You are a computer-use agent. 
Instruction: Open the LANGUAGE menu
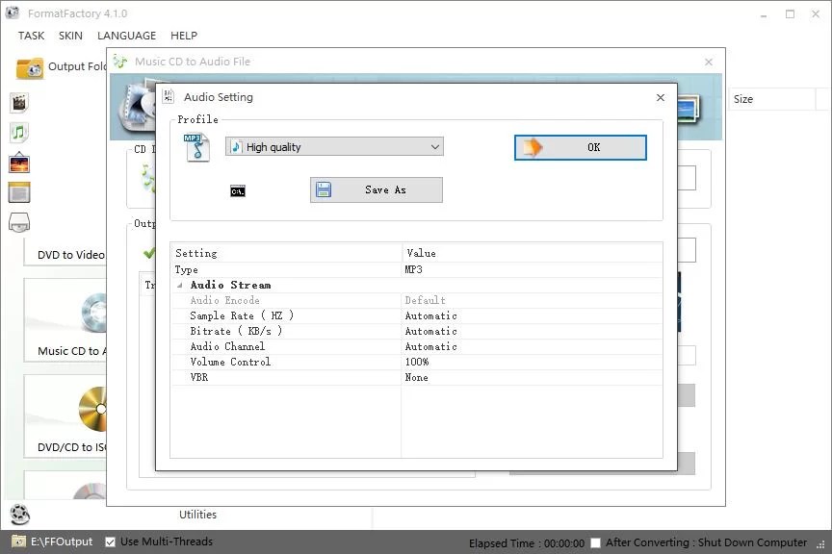pyautogui.click(x=126, y=36)
